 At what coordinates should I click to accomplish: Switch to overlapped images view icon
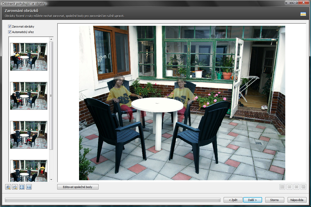tap(303, 187)
